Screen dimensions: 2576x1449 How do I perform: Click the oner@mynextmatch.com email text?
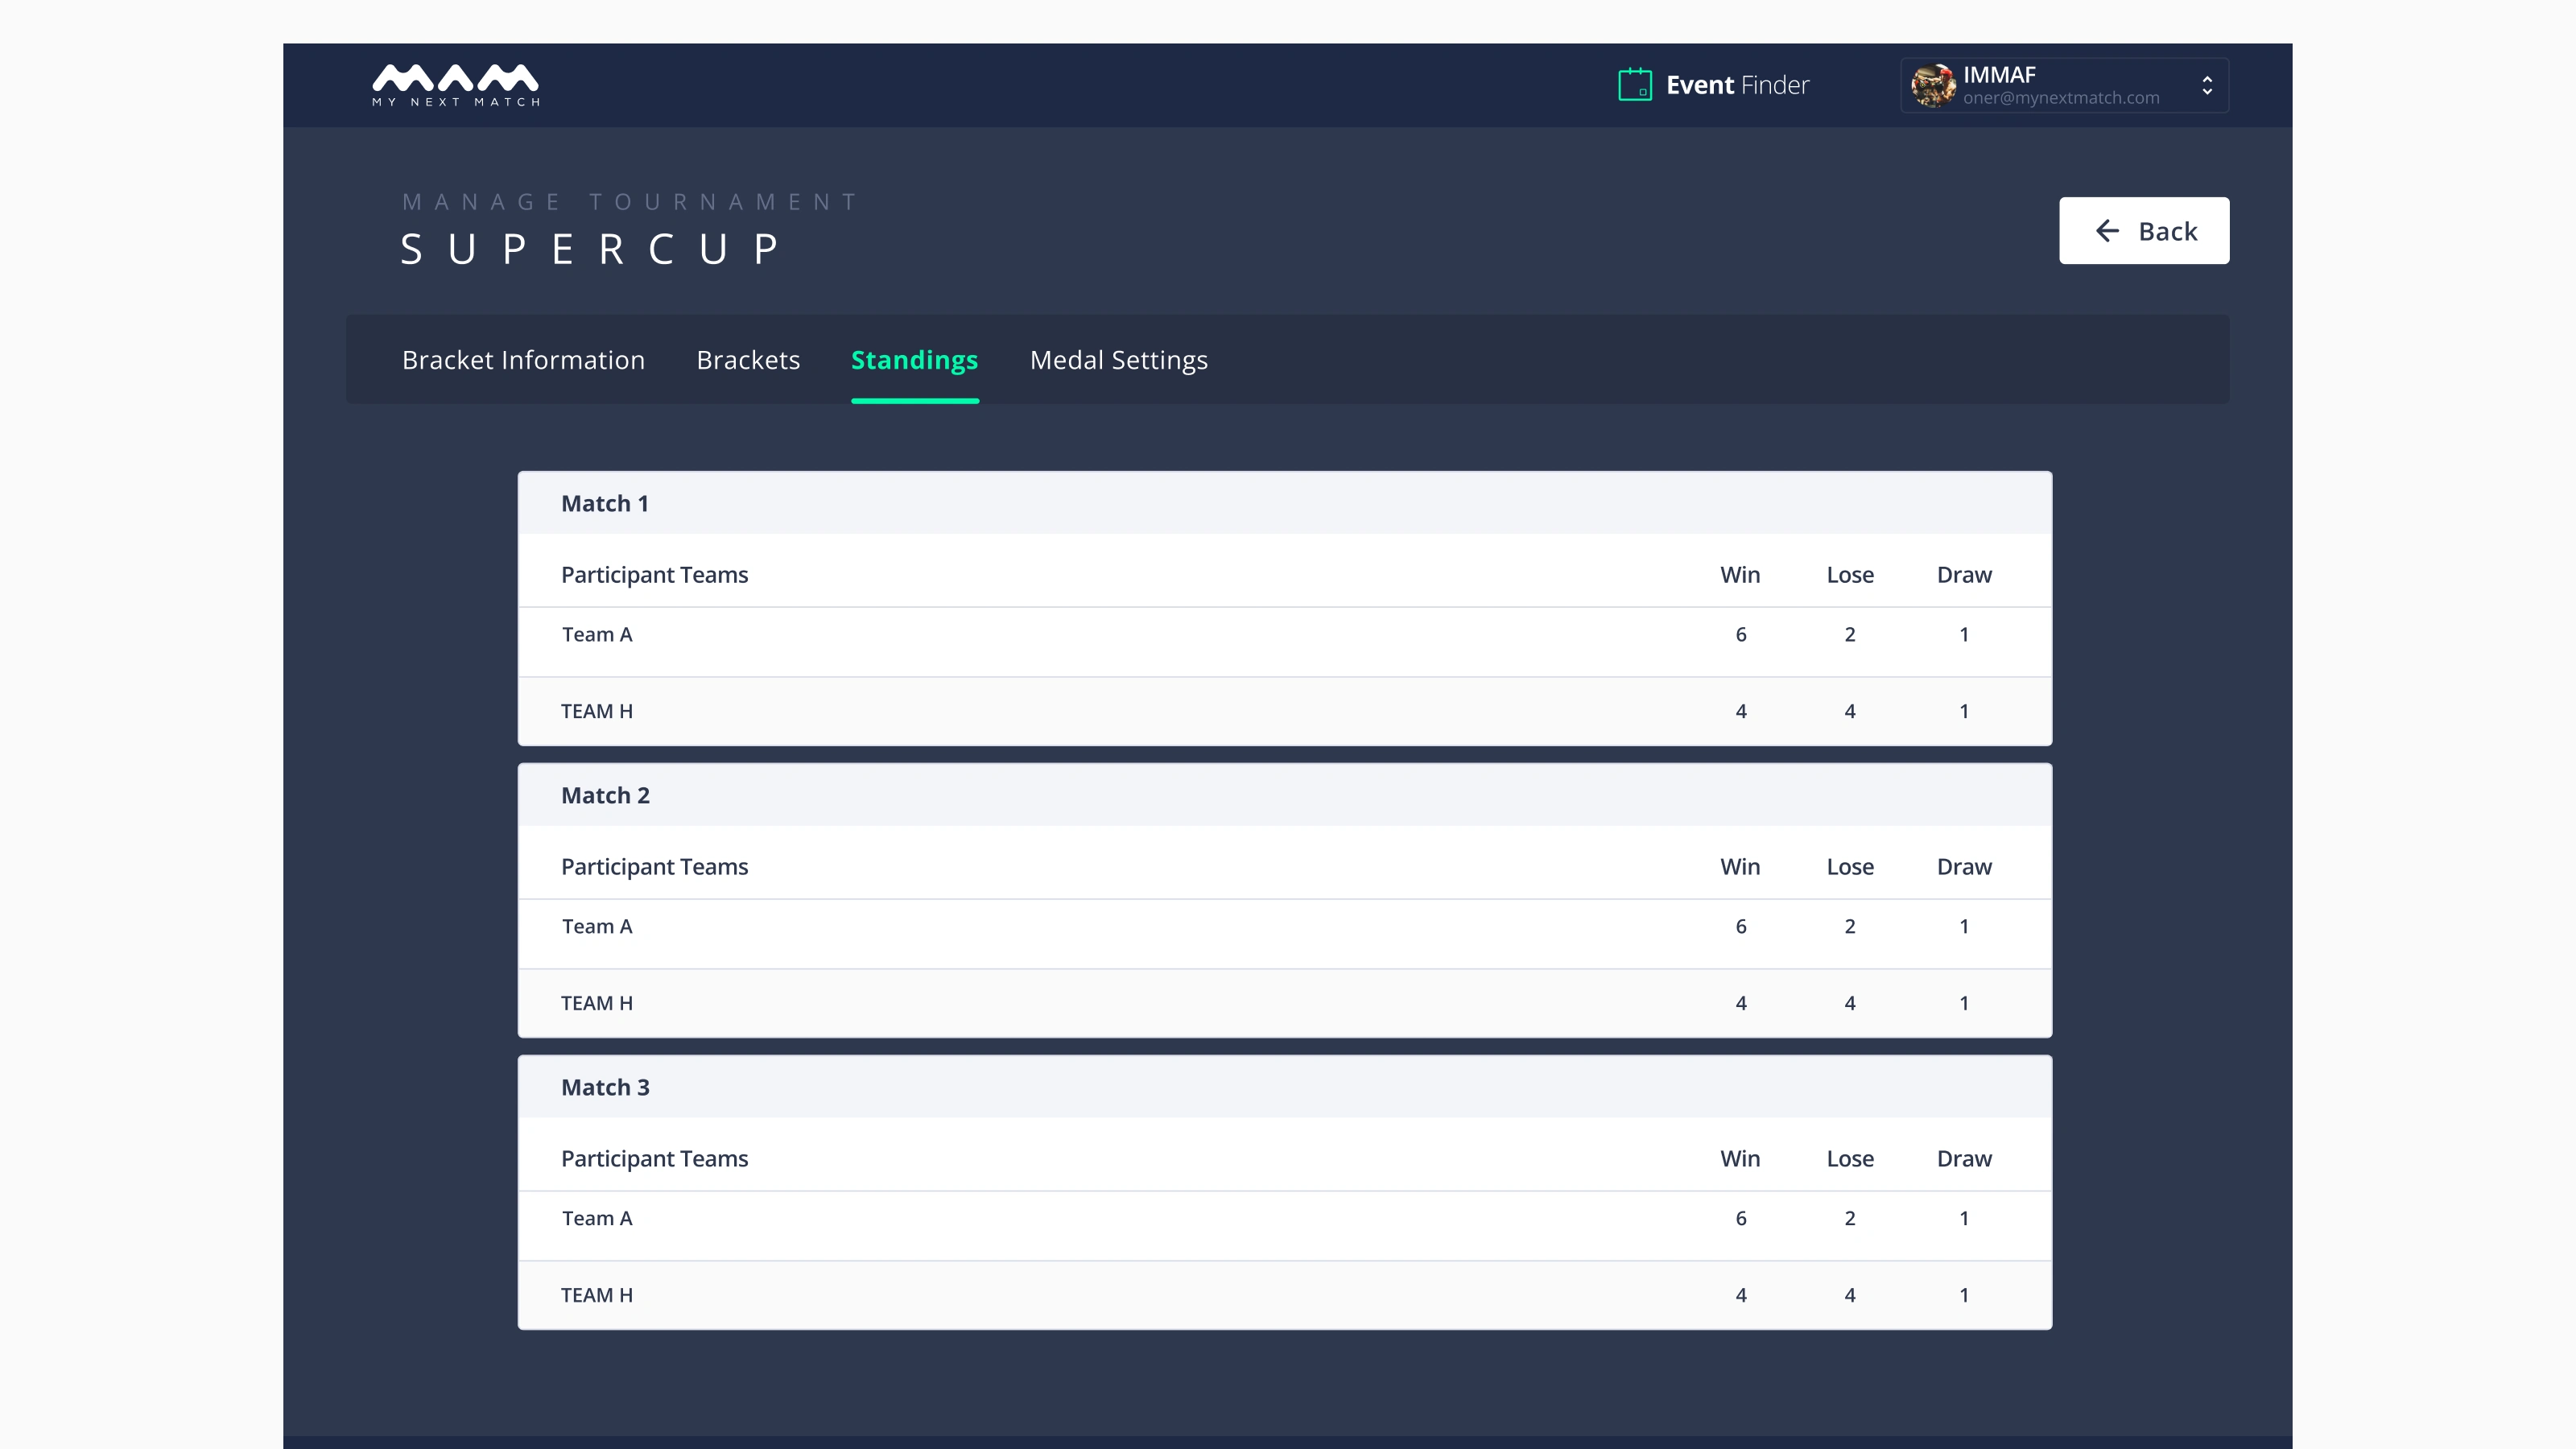(2061, 98)
